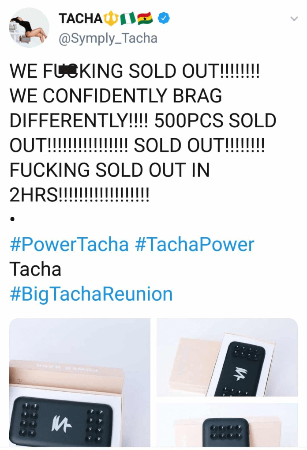The height and width of the screenshot is (450, 307).
Task: Click the trident emoji beside TACHA
Action: (110, 19)
